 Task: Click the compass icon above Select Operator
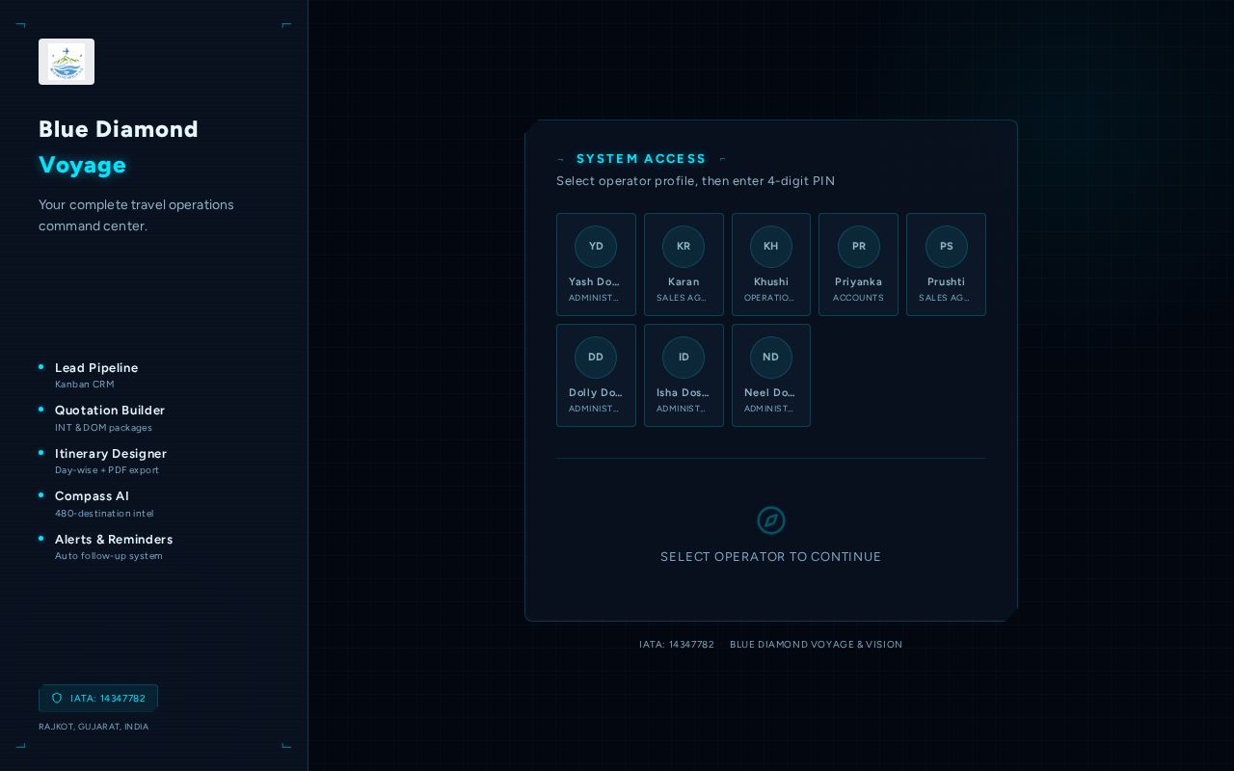[x=771, y=520]
